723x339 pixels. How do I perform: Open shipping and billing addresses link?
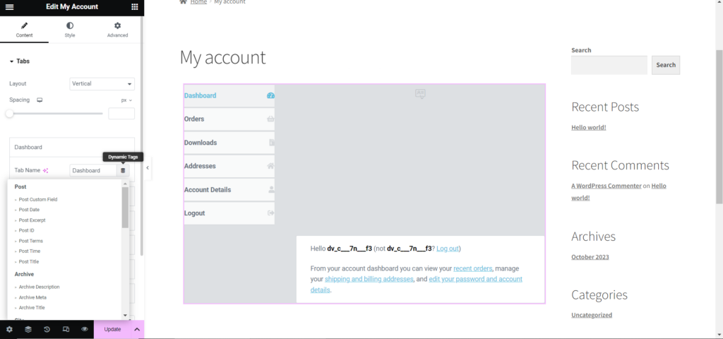tap(369, 280)
